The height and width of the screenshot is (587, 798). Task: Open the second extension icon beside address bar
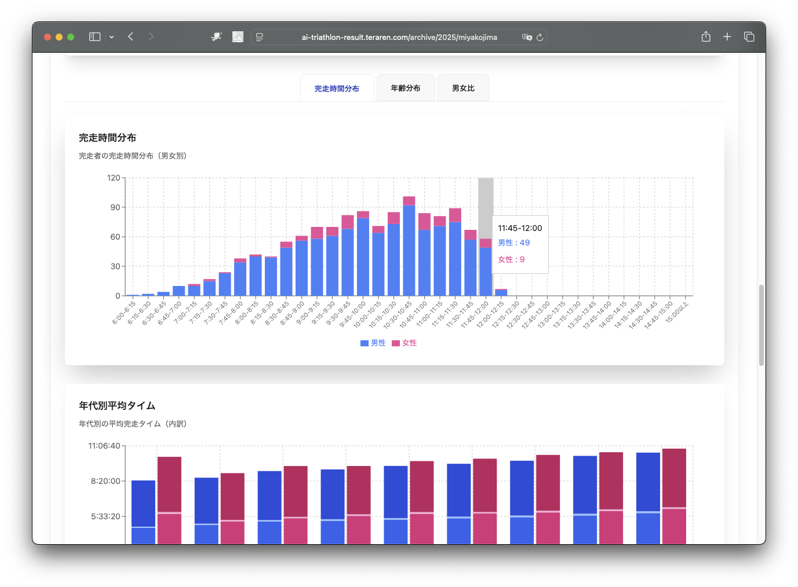click(238, 37)
